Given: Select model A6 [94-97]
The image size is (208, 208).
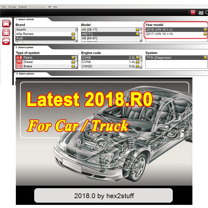Looking at the screenshot, I should point(110,38).
